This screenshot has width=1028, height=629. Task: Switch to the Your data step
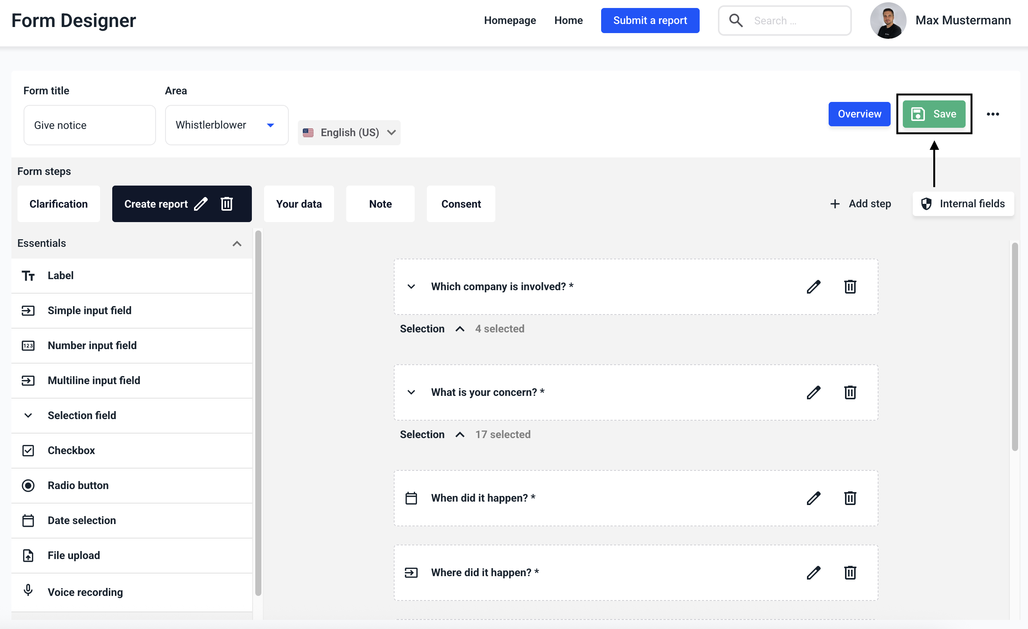(299, 204)
